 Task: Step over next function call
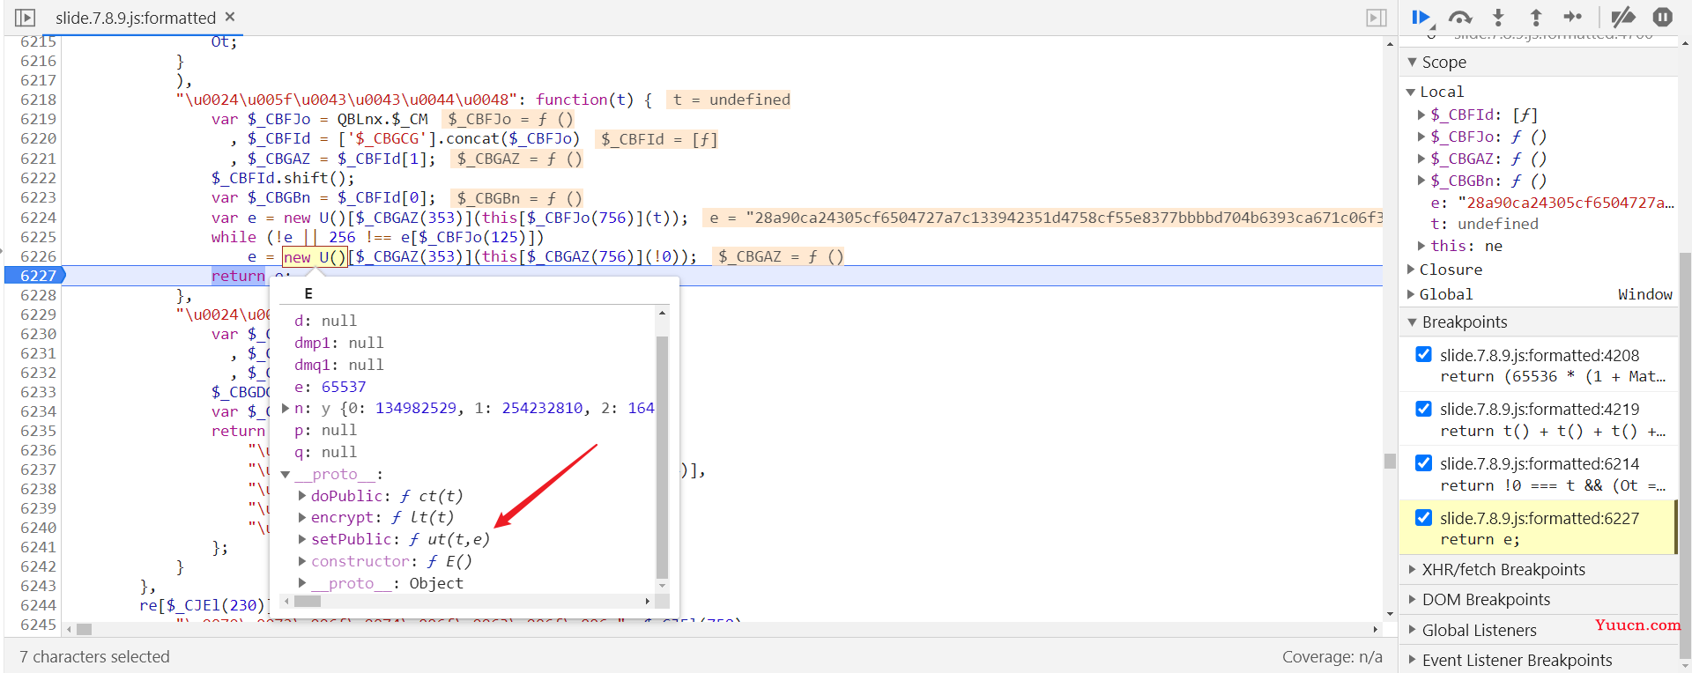[1460, 17]
